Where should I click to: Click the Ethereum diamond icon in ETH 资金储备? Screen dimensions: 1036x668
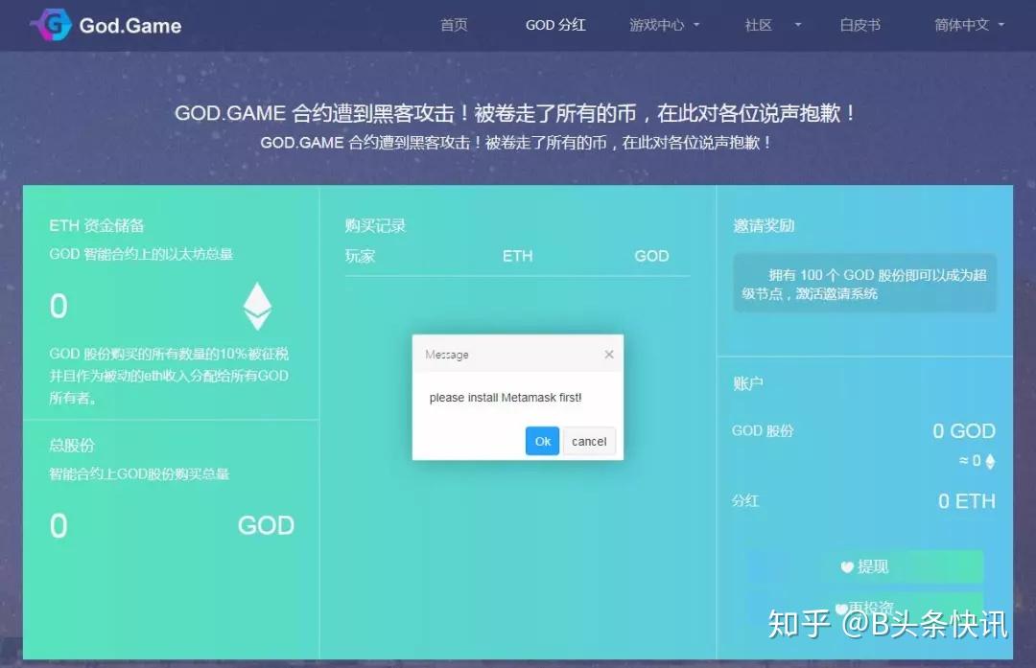coord(257,307)
